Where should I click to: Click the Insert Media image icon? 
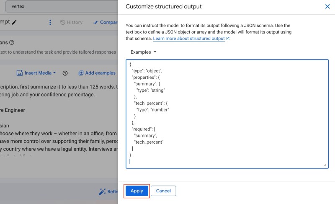pos(19,73)
